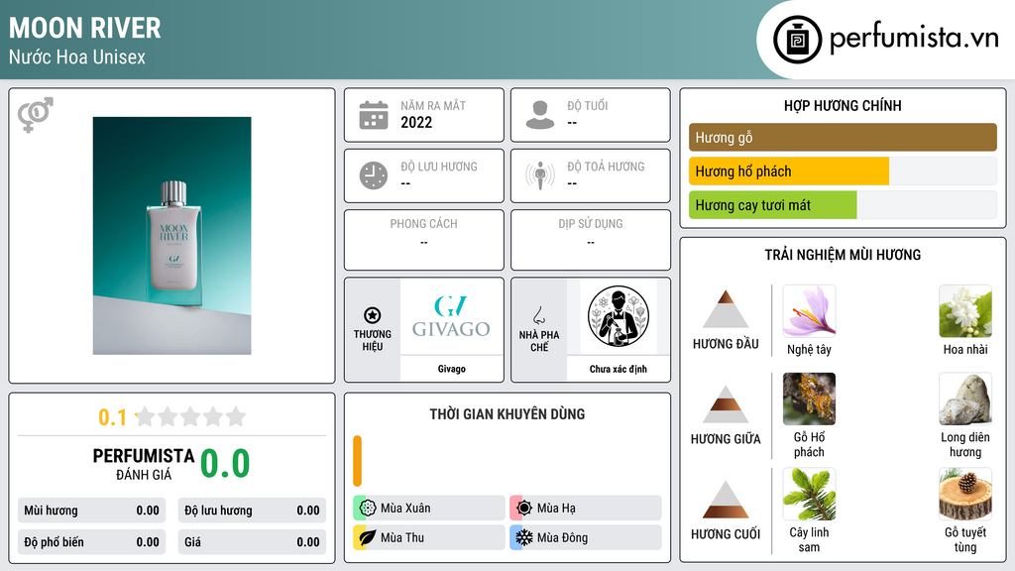Click the unisex gender symbol icon
The width and height of the screenshot is (1015, 571).
[36, 115]
